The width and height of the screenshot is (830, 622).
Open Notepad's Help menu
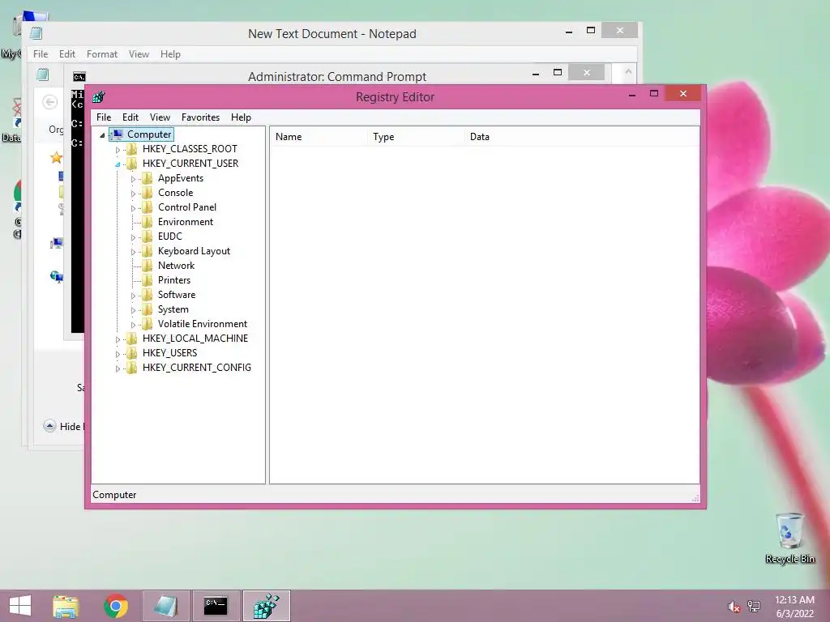click(x=170, y=54)
